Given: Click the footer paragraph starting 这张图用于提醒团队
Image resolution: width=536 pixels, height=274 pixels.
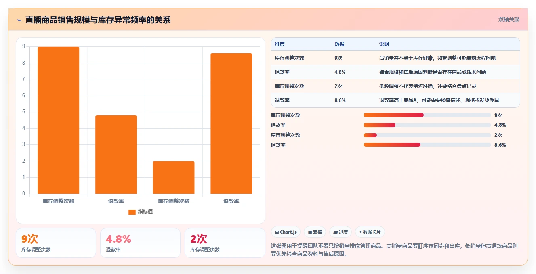Looking at the screenshot, I should point(394,250).
